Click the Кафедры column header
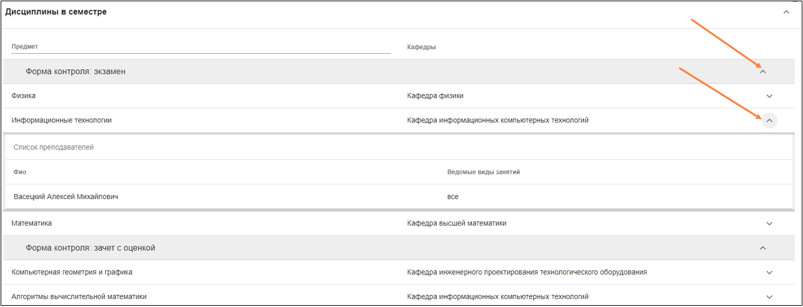 click(x=421, y=47)
